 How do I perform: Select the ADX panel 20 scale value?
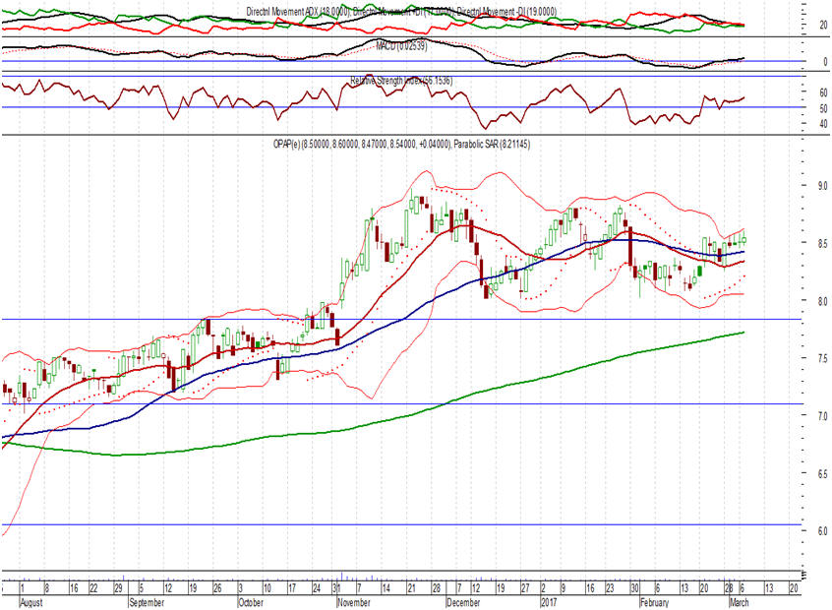pos(823,25)
